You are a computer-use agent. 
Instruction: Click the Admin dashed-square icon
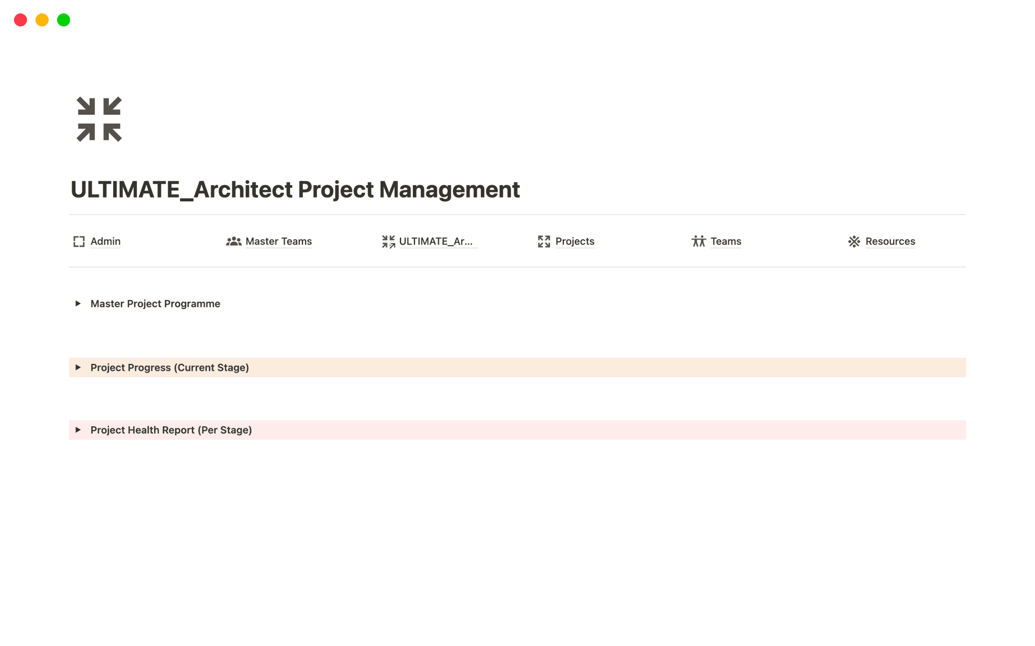79,242
